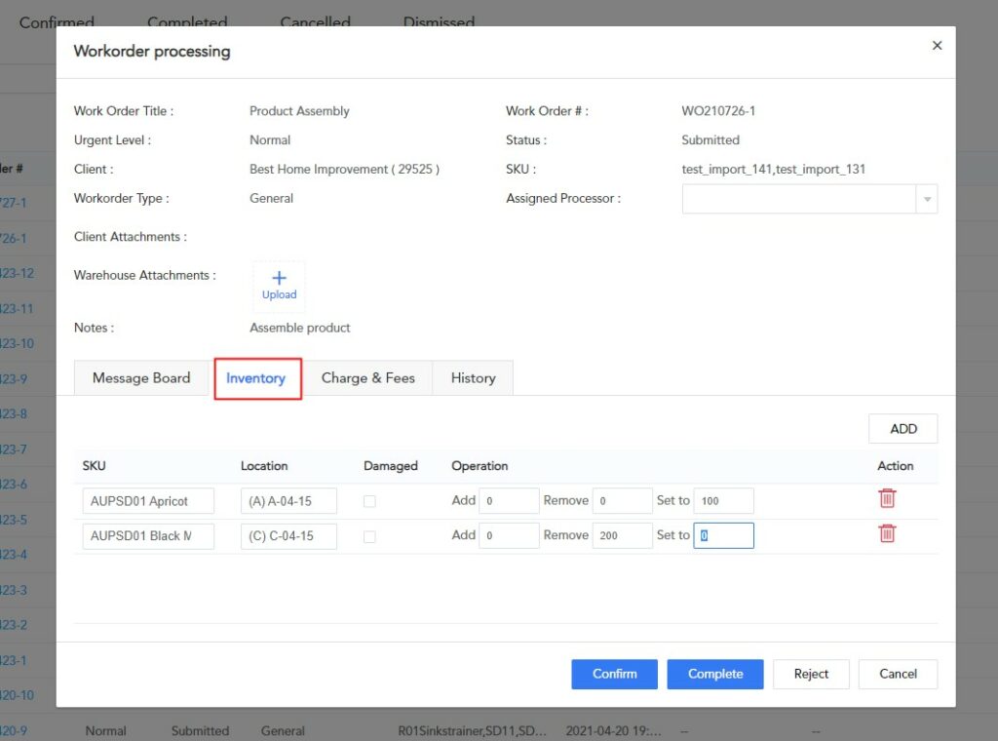This screenshot has width=998, height=741.
Task: Edit the Remove quantity of 200
Action: (622, 534)
